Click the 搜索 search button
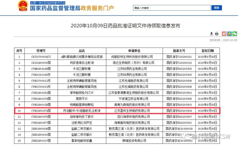This screenshot has width=238, height=147. [x=217, y=8]
